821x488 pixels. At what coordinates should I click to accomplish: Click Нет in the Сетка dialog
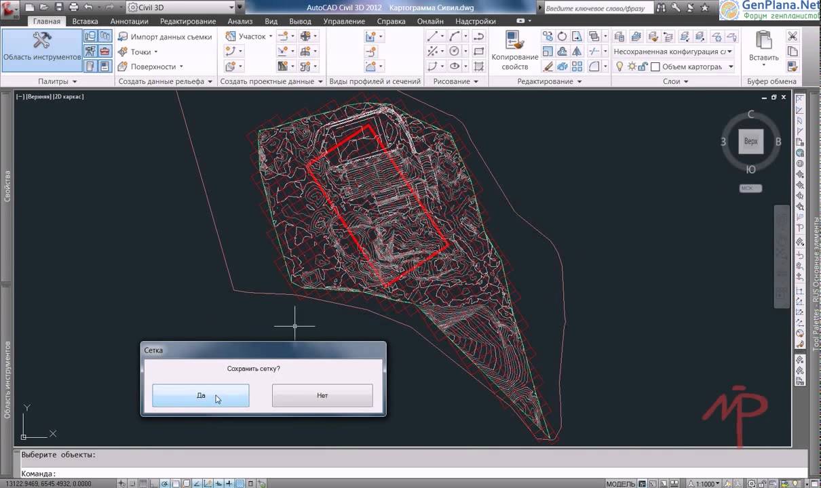point(322,395)
